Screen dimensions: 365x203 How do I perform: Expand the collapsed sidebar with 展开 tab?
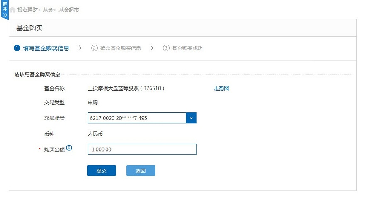(x=5, y=10)
